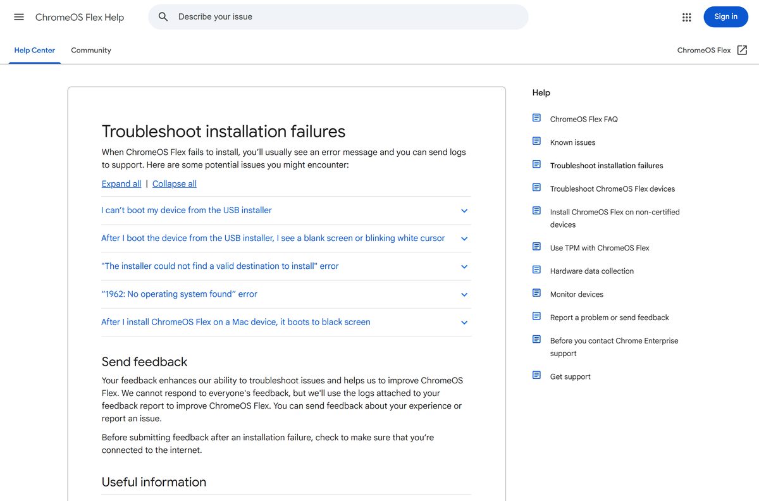This screenshot has width=759, height=501.
Task: Open the hamburger main menu
Action: click(x=19, y=17)
